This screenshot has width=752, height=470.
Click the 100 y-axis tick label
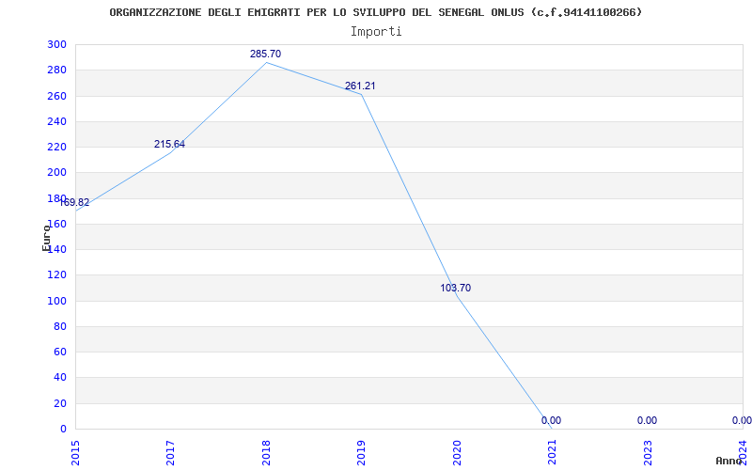click(57, 301)
